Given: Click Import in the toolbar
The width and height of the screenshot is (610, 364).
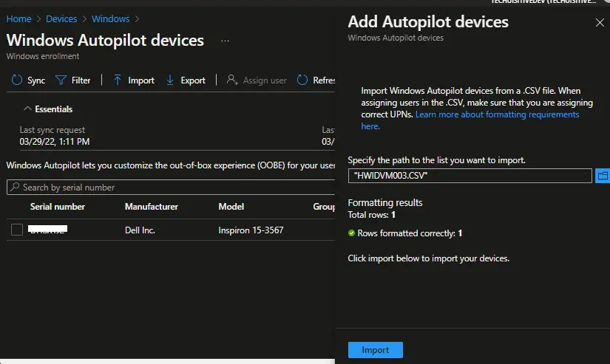Looking at the screenshot, I should click(141, 80).
